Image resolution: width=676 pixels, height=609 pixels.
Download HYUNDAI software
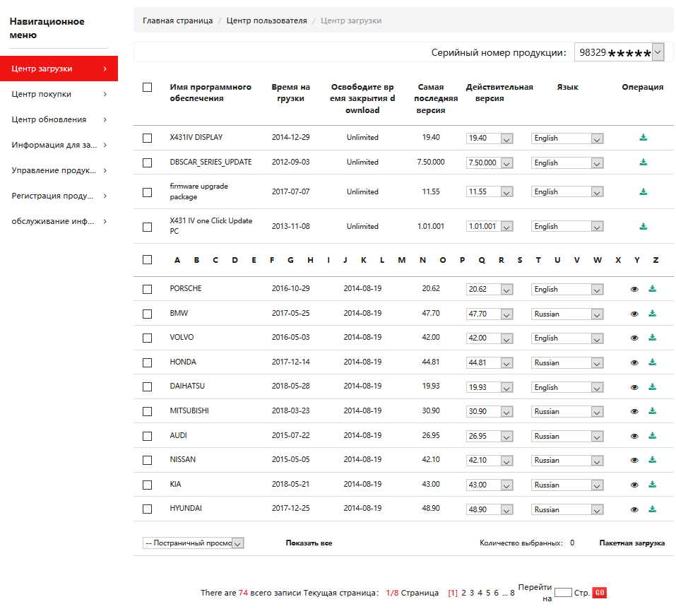(x=652, y=509)
